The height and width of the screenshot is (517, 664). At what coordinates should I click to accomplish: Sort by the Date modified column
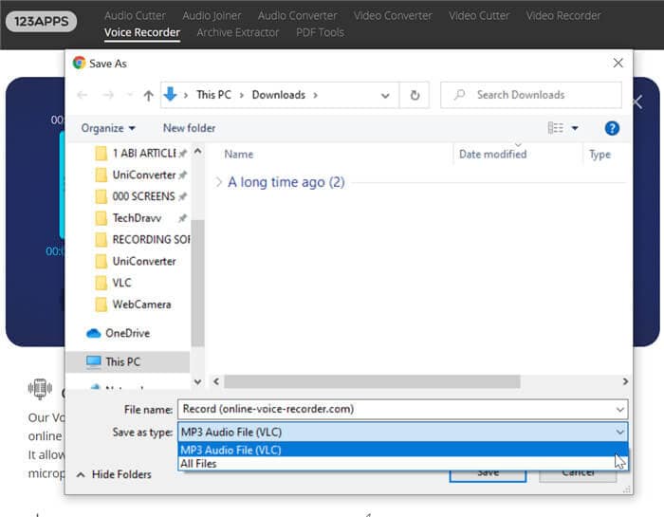pyautogui.click(x=492, y=154)
